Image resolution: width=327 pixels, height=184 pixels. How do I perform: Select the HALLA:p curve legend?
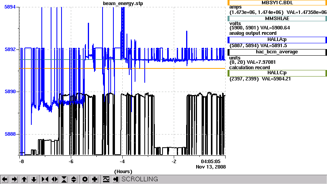click(x=277, y=39)
